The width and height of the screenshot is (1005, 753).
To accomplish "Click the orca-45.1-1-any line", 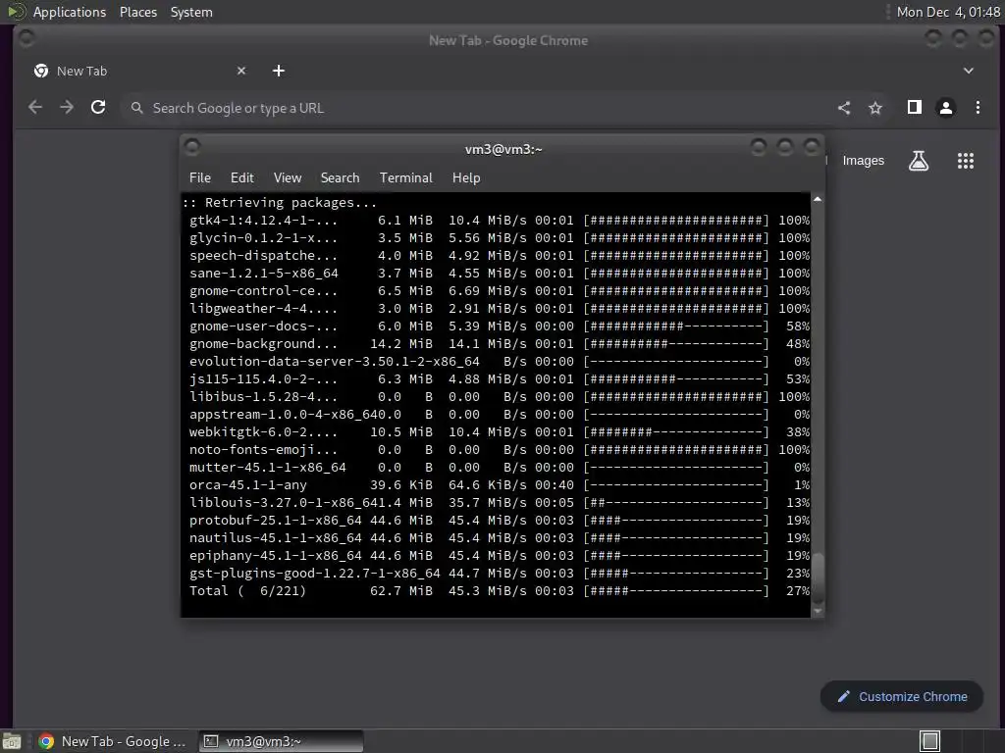I will click(x=500, y=485).
